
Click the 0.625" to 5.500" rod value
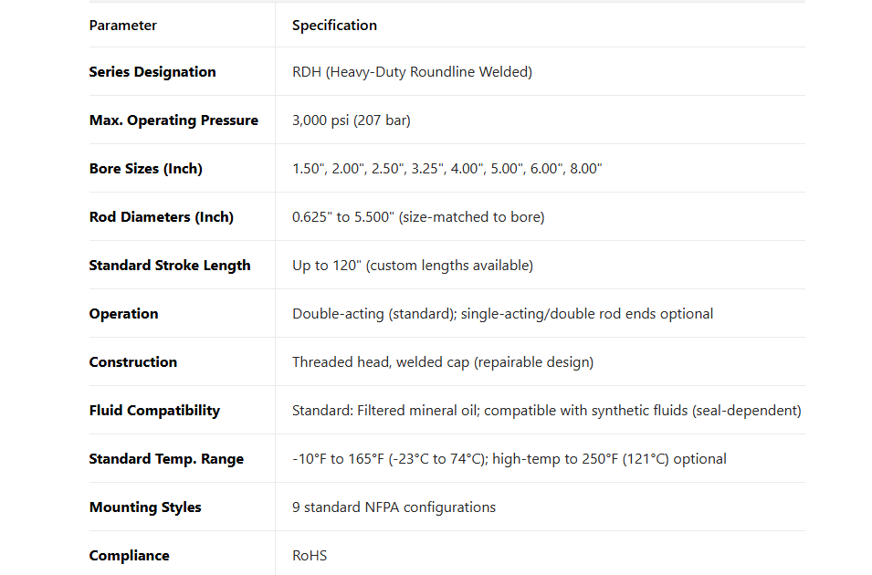[418, 217]
